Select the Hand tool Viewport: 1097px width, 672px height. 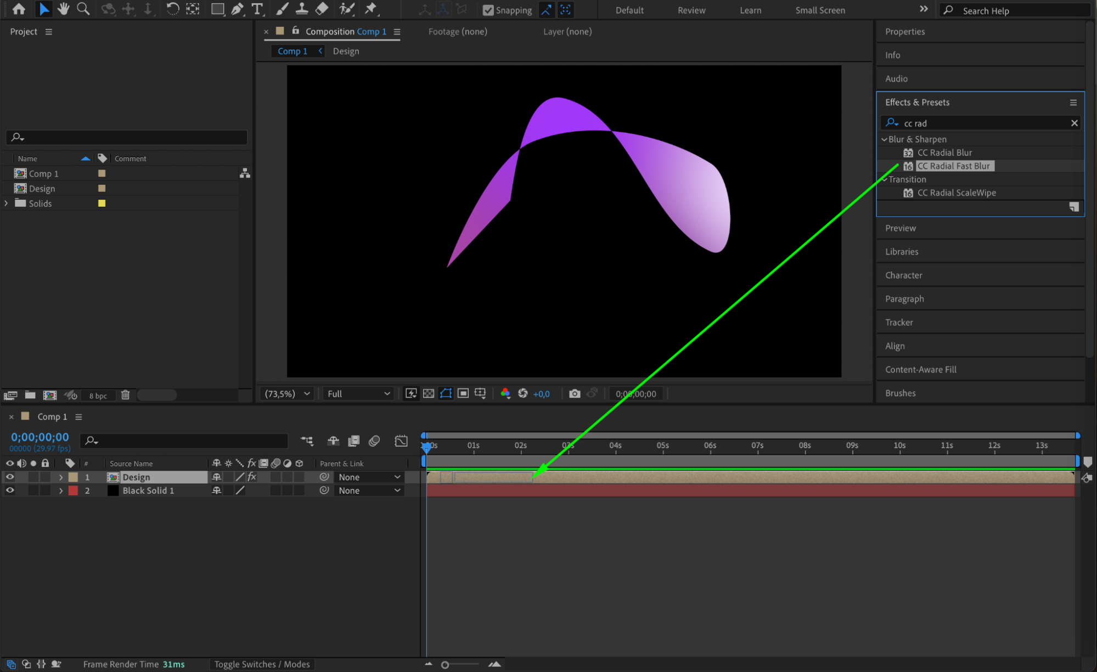(x=64, y=9)
